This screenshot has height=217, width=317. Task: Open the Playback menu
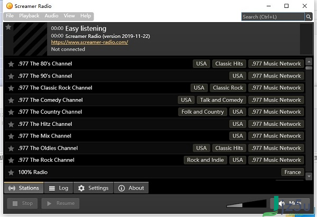29,16
